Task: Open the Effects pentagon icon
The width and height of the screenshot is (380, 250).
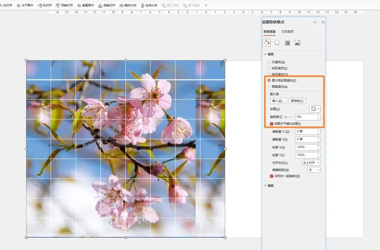Action: click(x=277, y=43)
